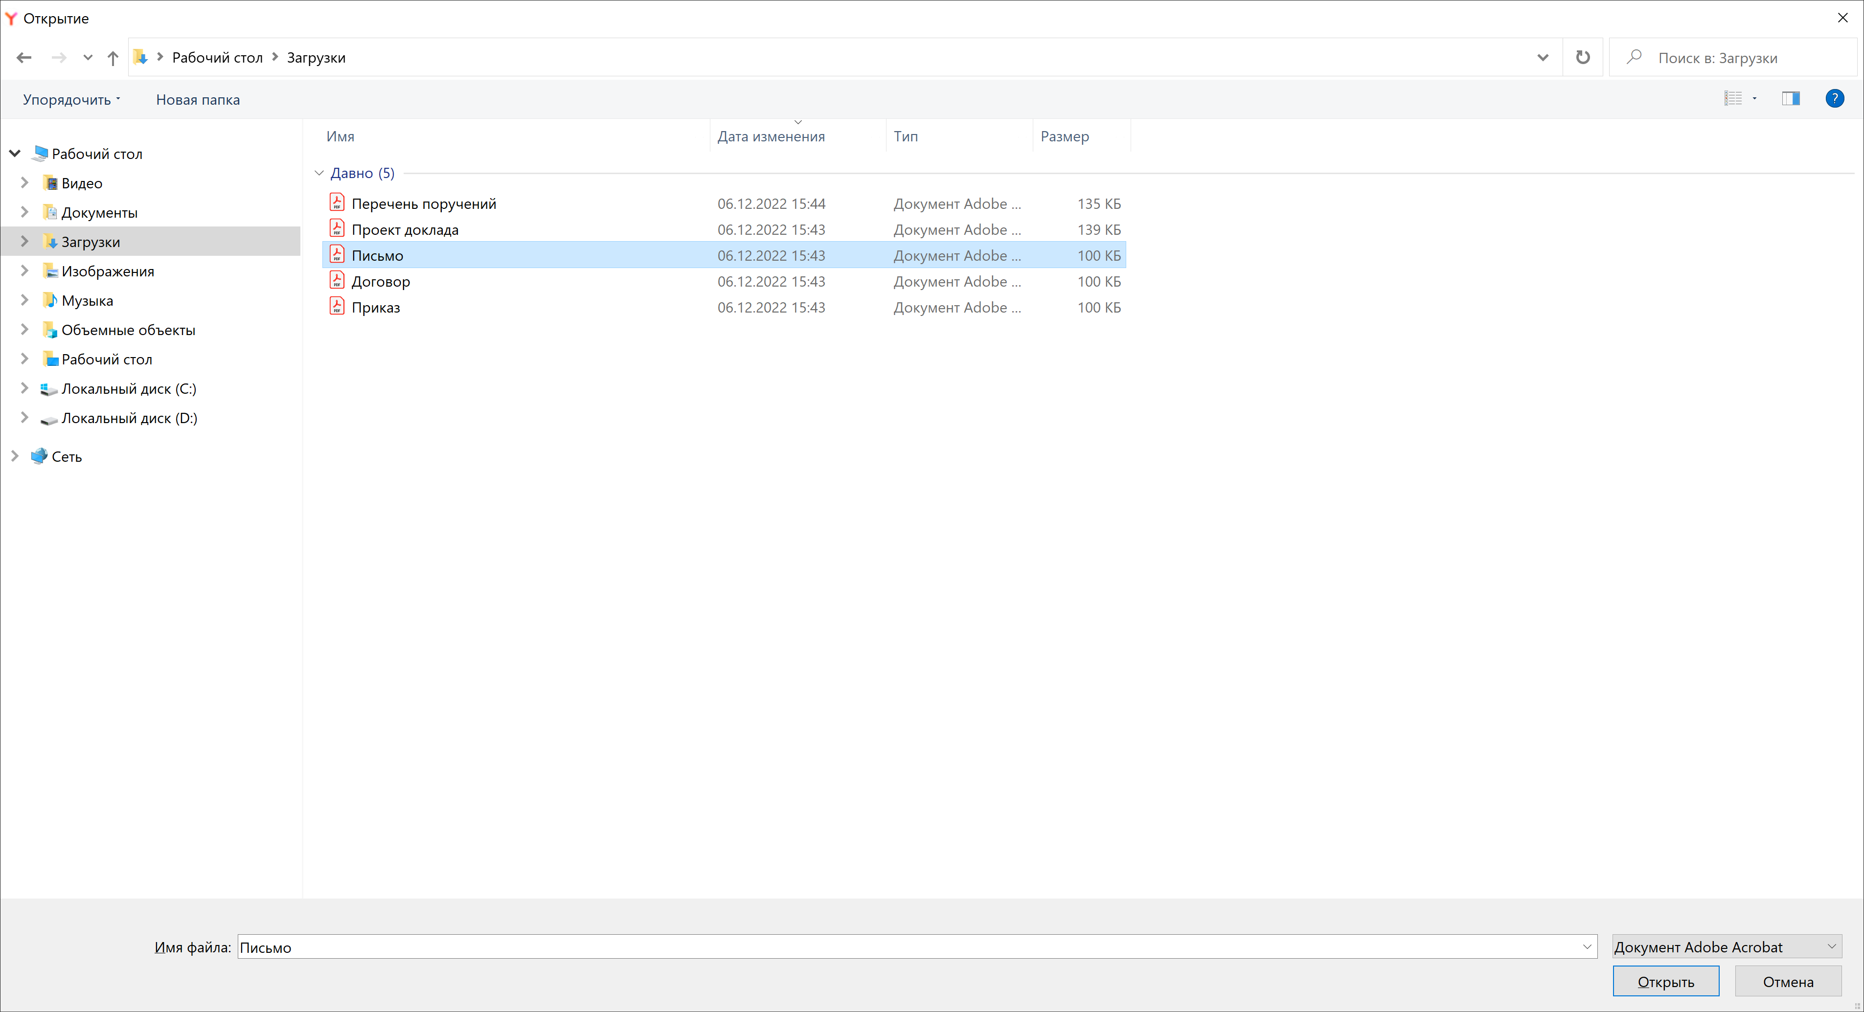Click the Открыть button
The image size is (1864, 1012).
(x=1666, y=981)
